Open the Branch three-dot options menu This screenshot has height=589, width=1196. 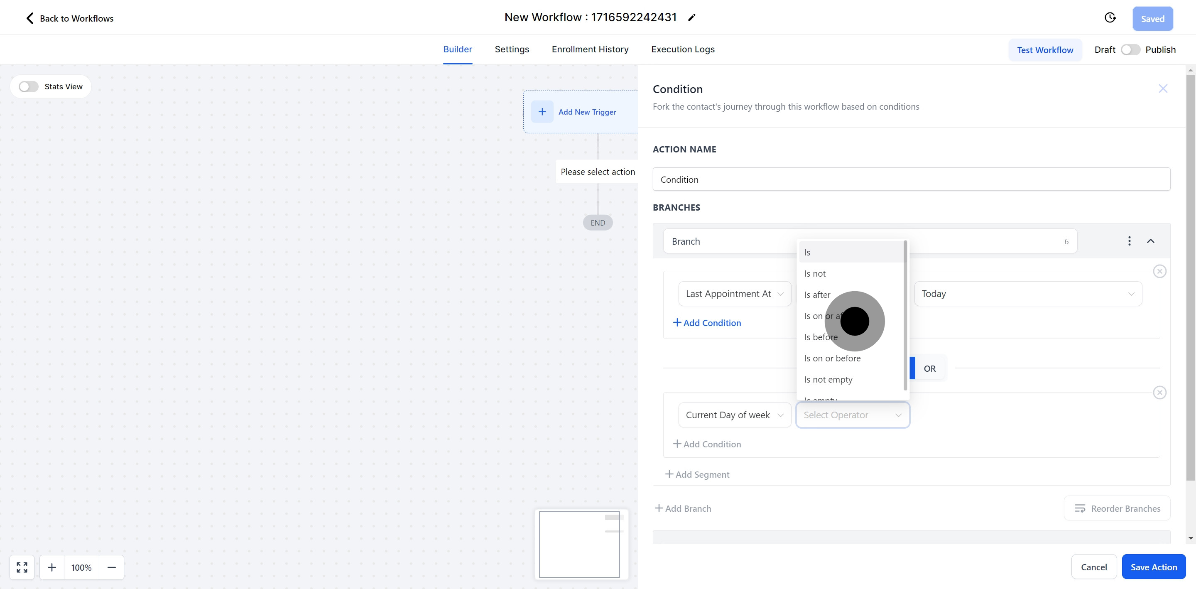point(1129,241)
